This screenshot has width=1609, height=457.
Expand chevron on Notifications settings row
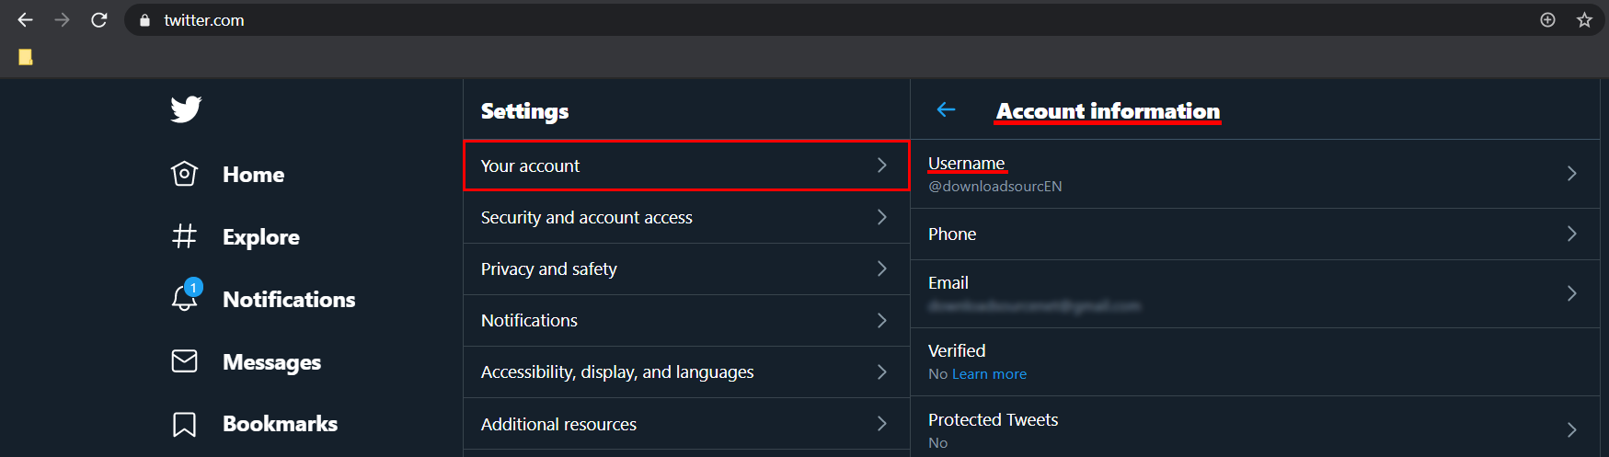click(x=881, y=320)
